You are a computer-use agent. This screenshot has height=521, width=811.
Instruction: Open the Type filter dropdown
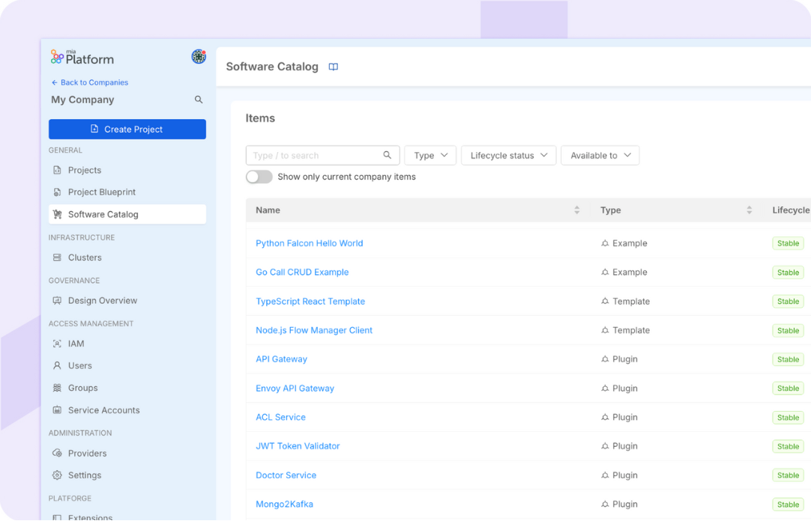click(430, 155)
